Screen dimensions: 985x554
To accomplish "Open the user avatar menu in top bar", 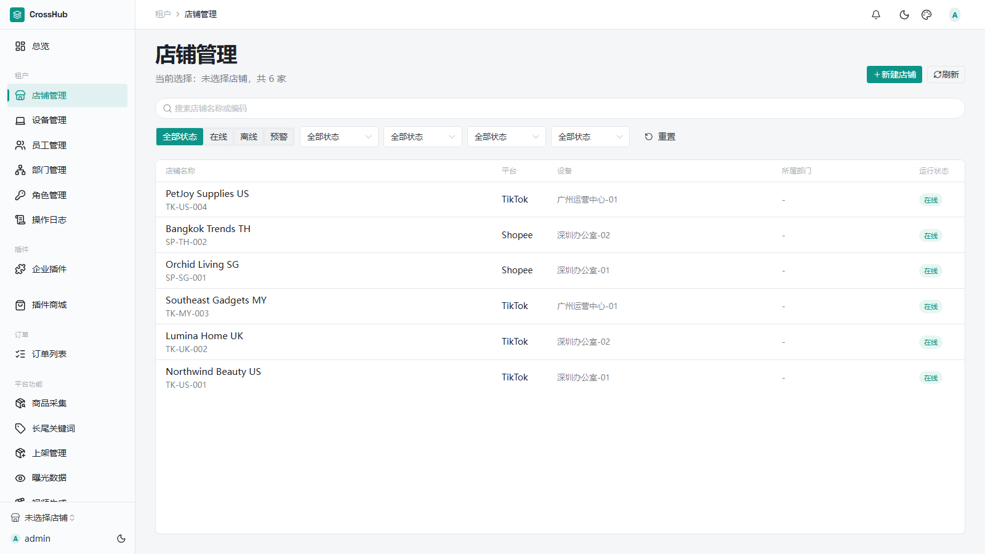I will click(x=955, y=15).
